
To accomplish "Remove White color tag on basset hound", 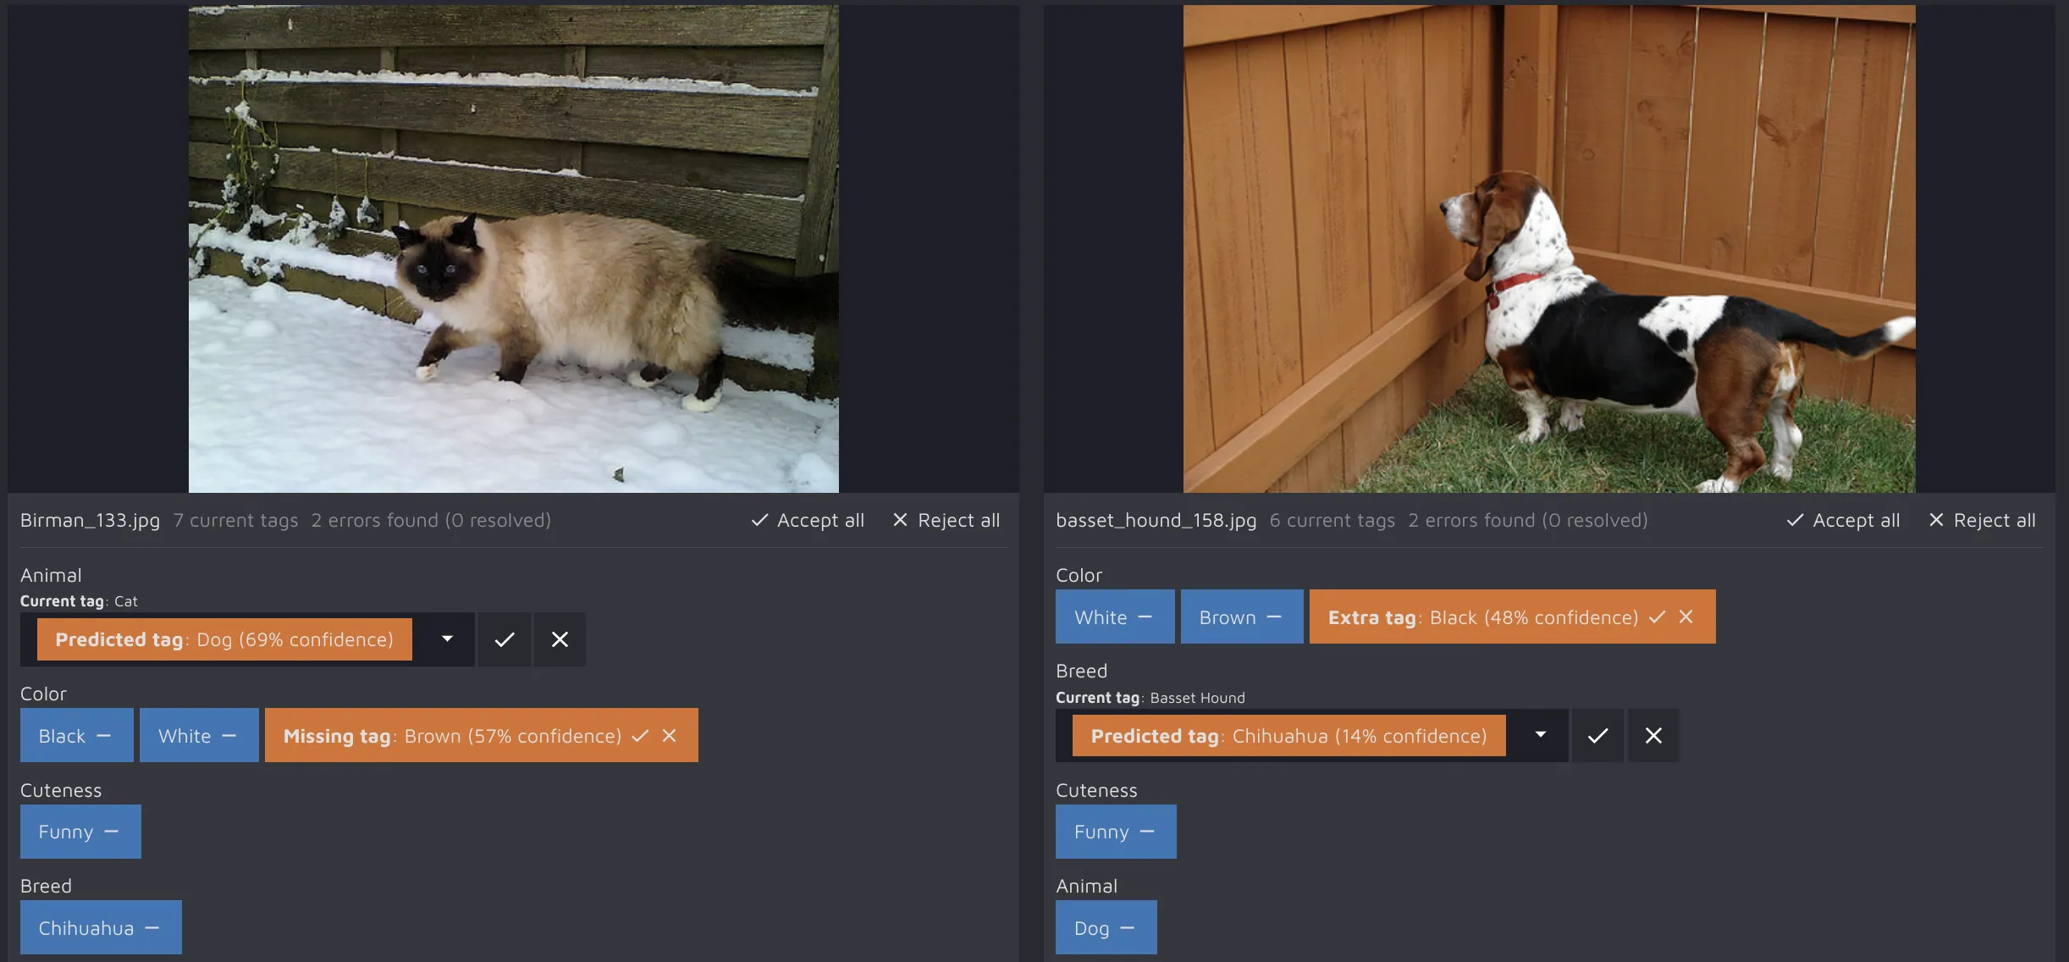I will [x=1145, y=617].
